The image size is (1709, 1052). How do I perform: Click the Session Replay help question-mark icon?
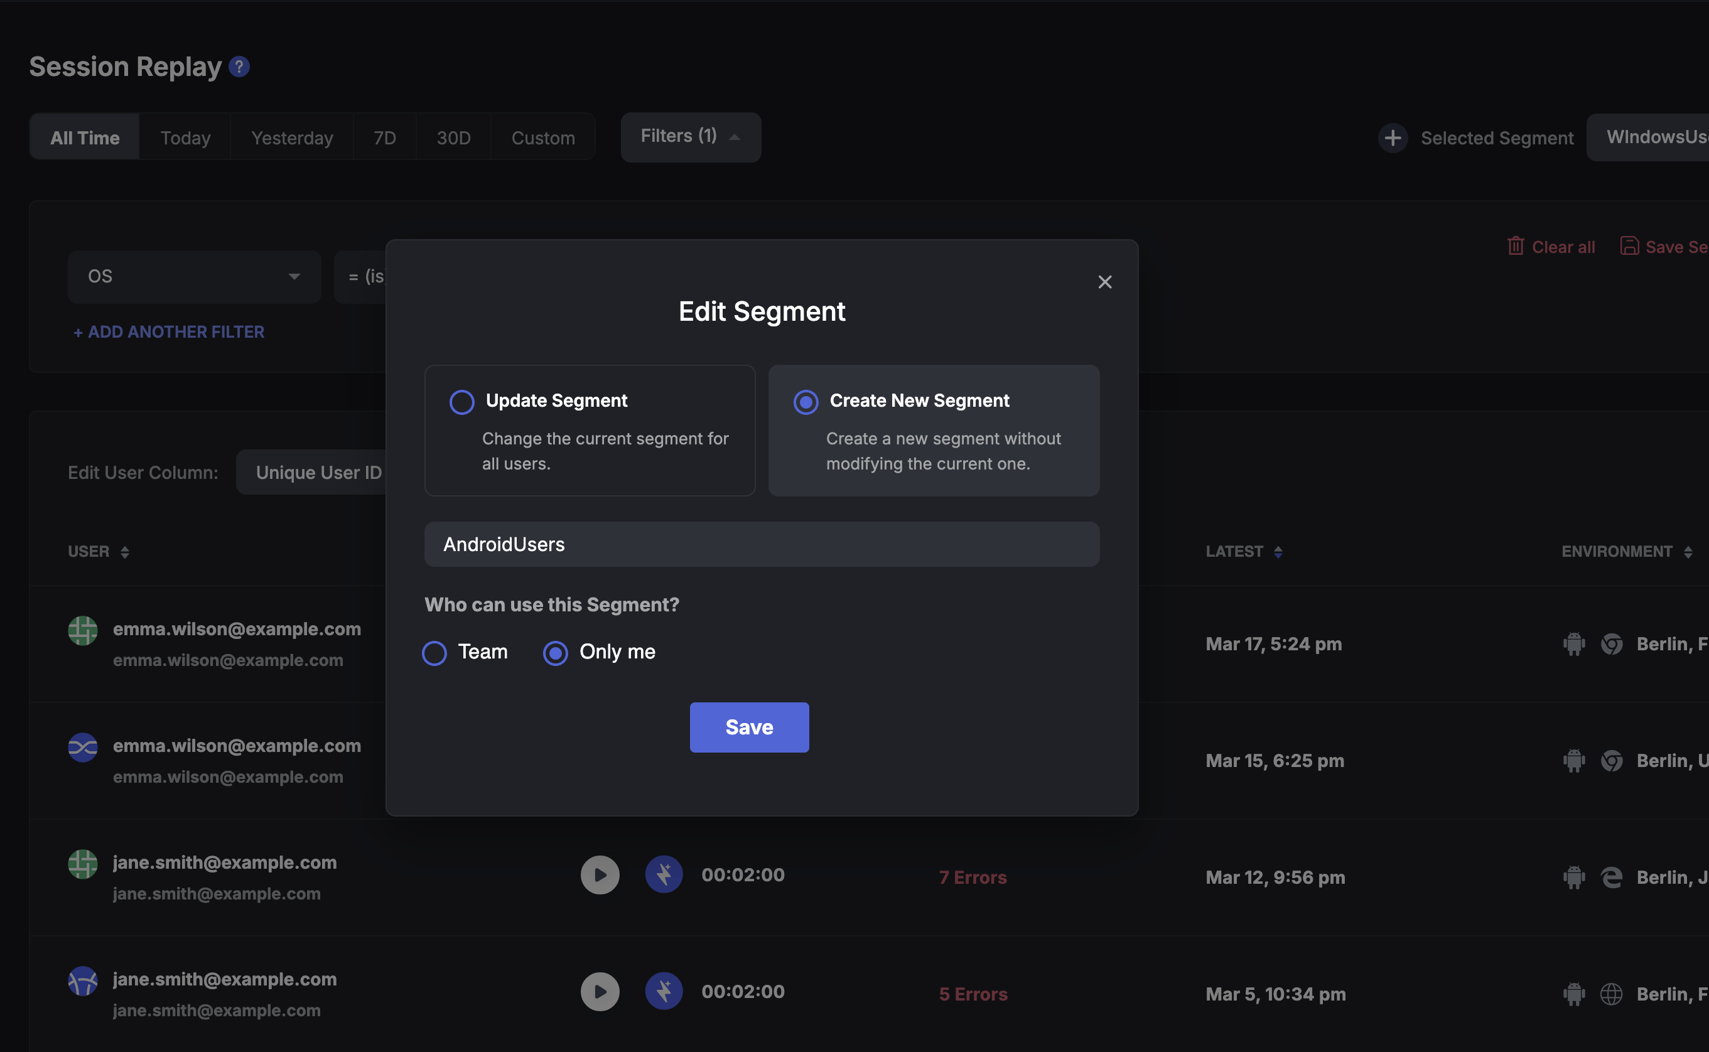coord(239,67)
